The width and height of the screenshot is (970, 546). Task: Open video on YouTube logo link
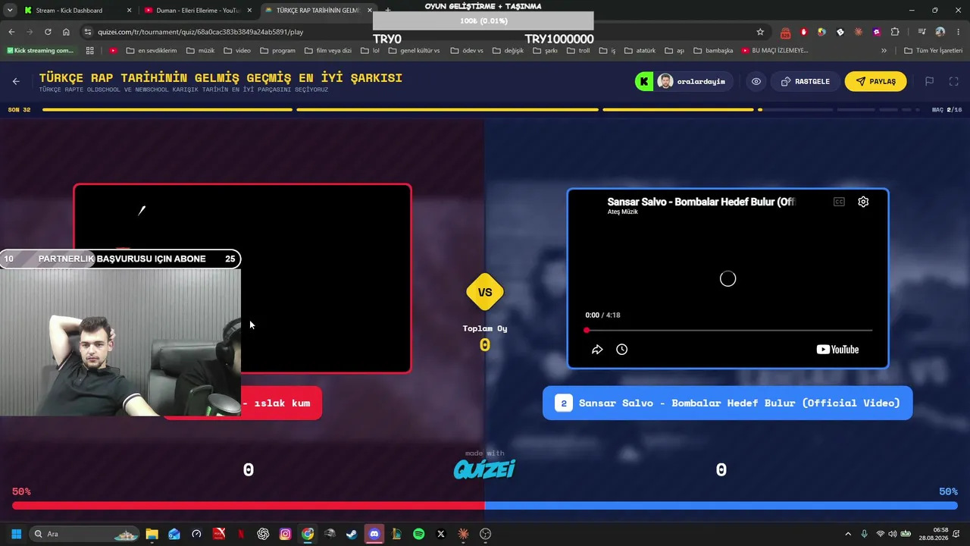coord(837,350)
